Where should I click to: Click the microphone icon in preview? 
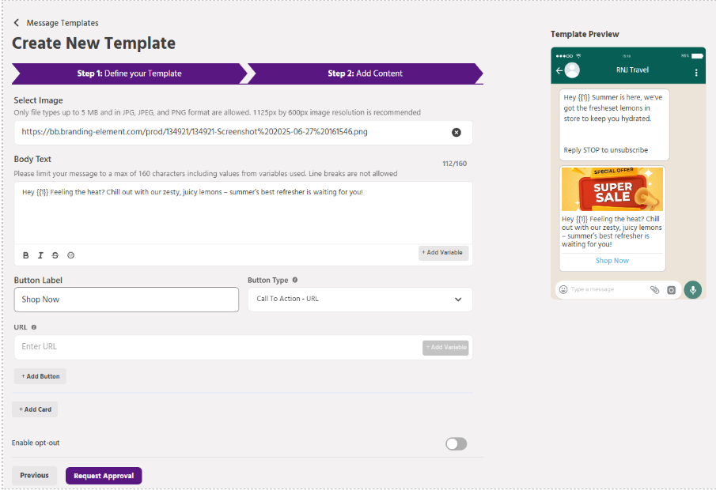click(693, 289)
